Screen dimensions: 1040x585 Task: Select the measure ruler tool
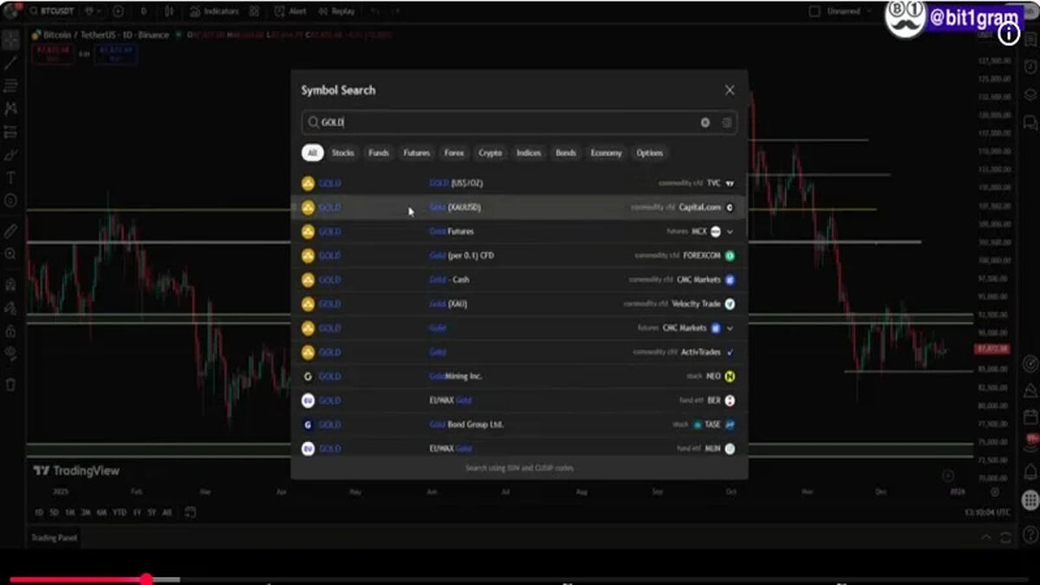tap(10, 231)
